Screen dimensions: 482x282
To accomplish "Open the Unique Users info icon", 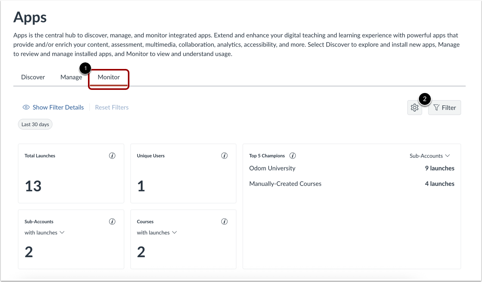I will [224, 155].
